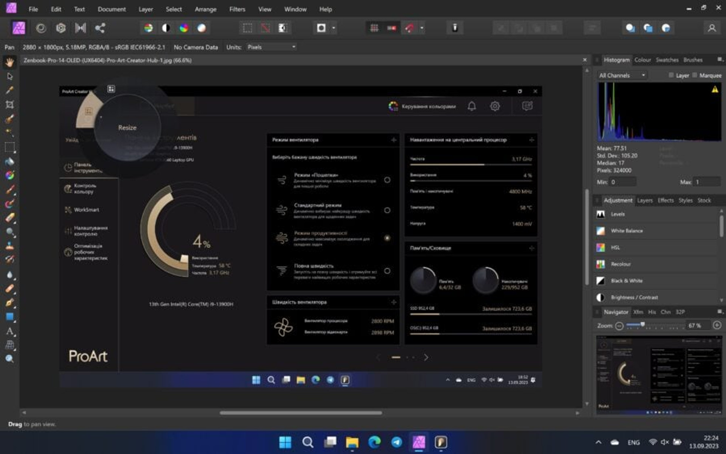This screenshot has height=454, width=726.
Task: Add an HSL adjustment
Action: [656, 248]
